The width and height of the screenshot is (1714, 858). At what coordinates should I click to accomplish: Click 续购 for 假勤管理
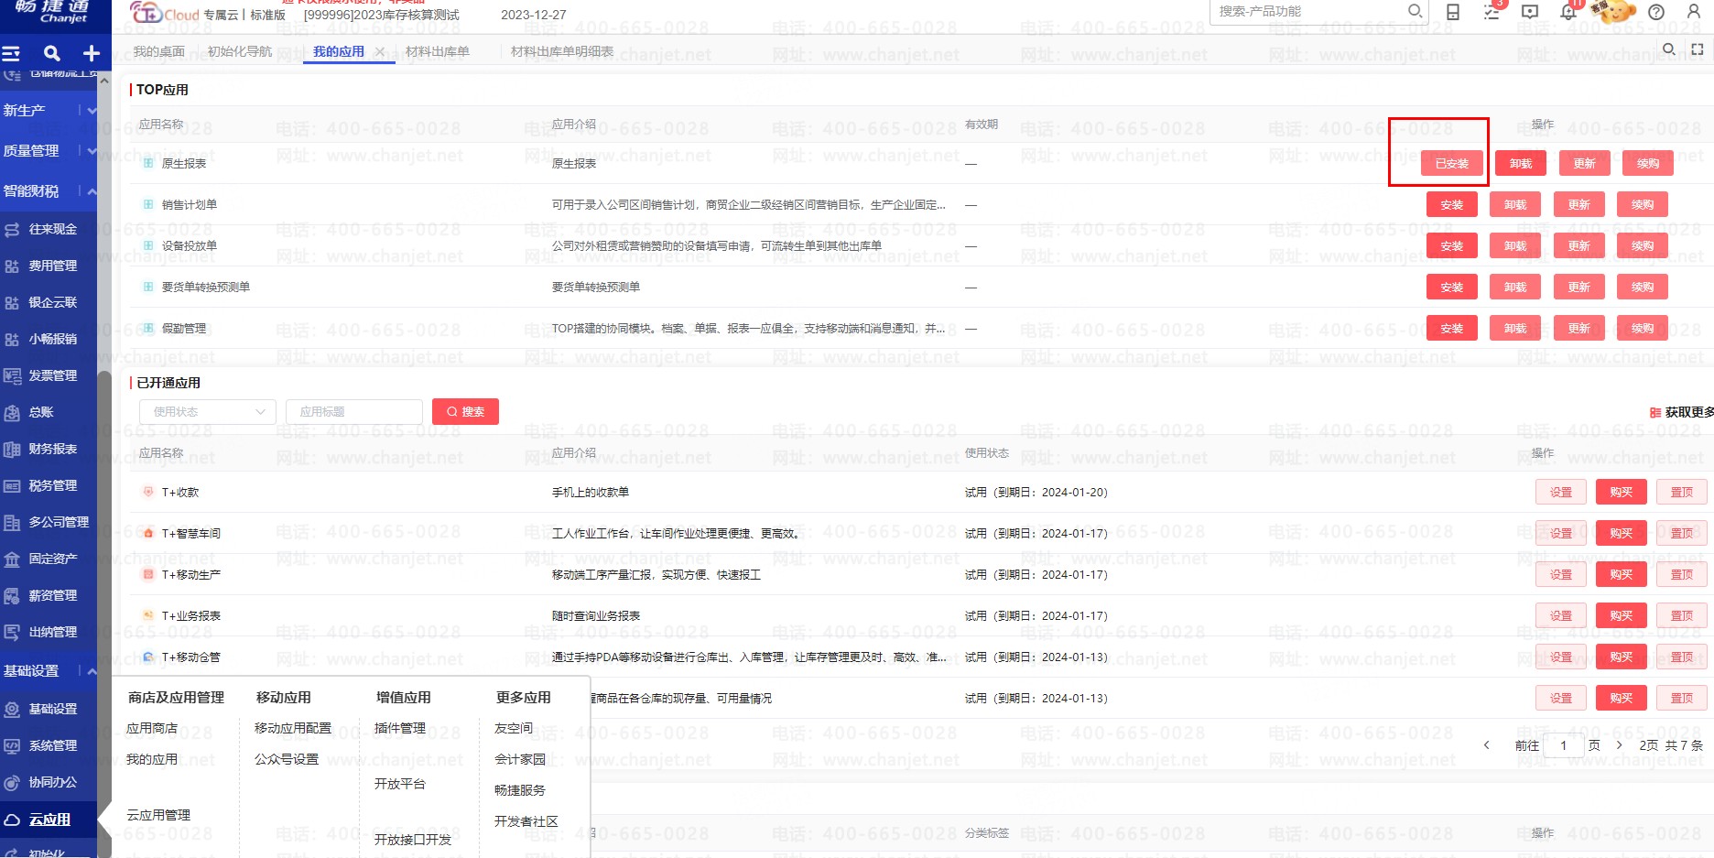1643,329
